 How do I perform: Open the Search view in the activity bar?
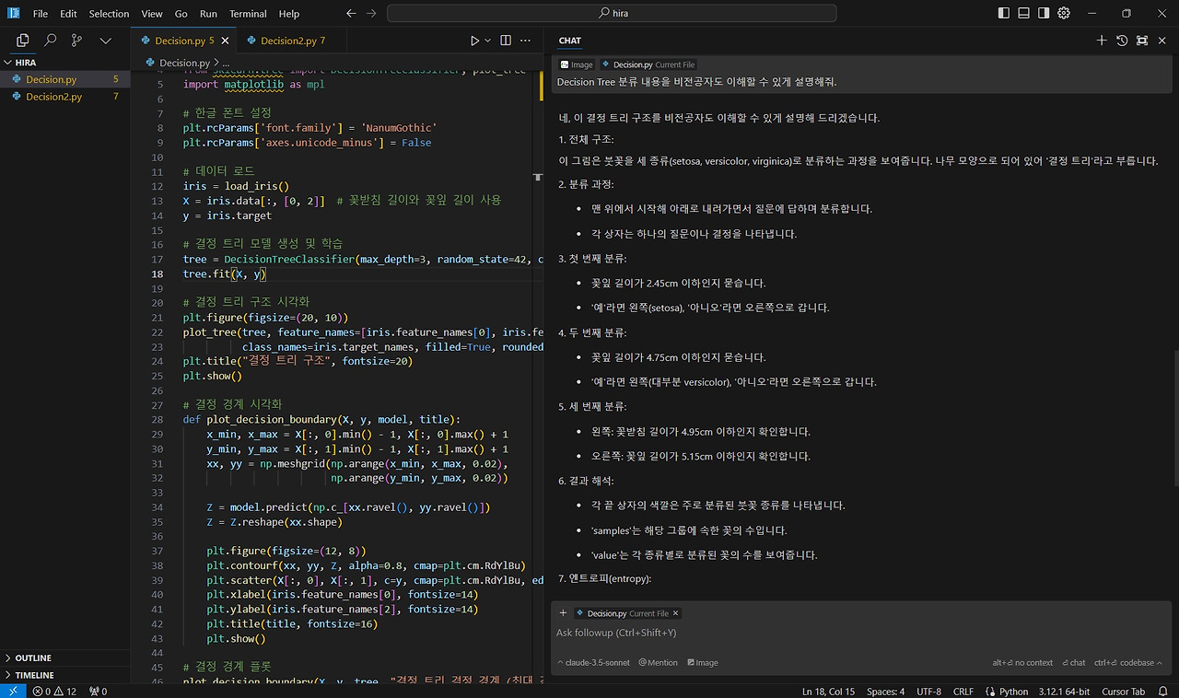tap(50, 41)
